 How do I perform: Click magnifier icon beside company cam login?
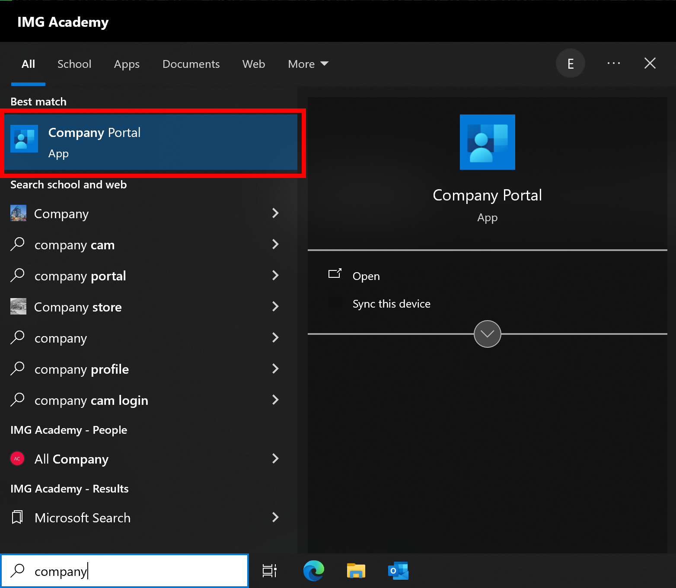(17, 400)
